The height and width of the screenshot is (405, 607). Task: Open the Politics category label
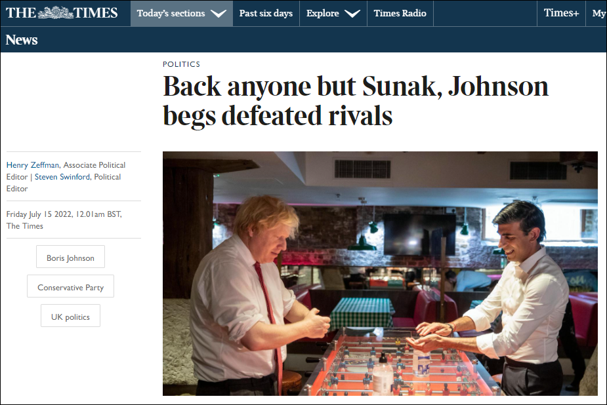tap(181, 64)
